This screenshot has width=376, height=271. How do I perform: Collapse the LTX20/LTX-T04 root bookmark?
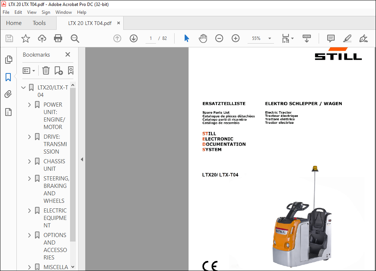point(23,88)
